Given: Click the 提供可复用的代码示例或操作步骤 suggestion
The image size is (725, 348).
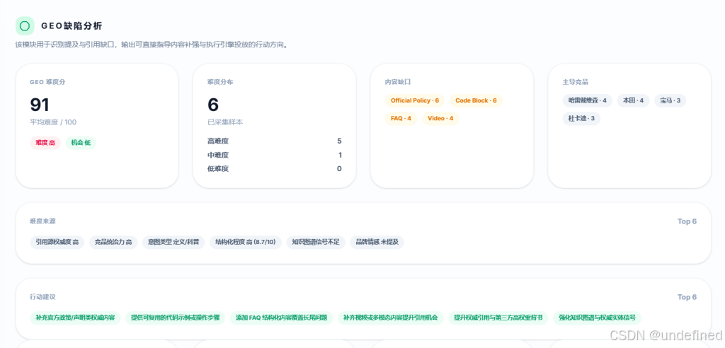Looking at the screenshot, I should pyautogui.click(x=176, y=318).
